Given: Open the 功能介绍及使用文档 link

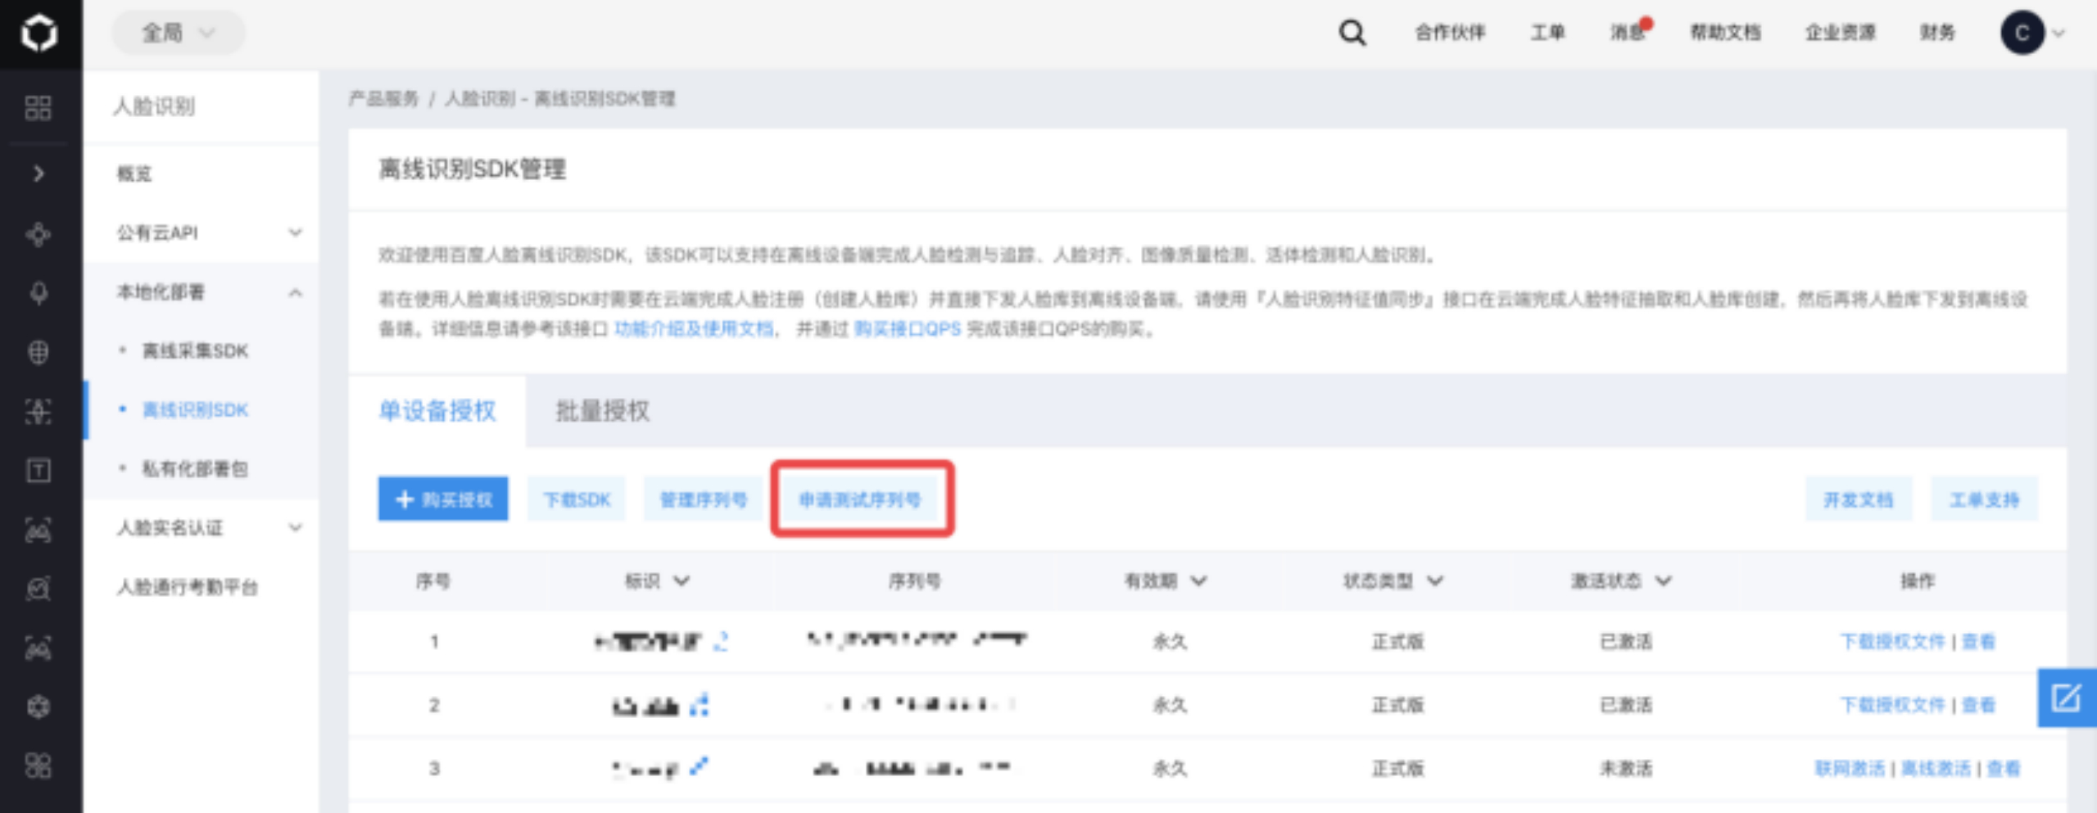Looking at the screenshot, I should 694,329.
